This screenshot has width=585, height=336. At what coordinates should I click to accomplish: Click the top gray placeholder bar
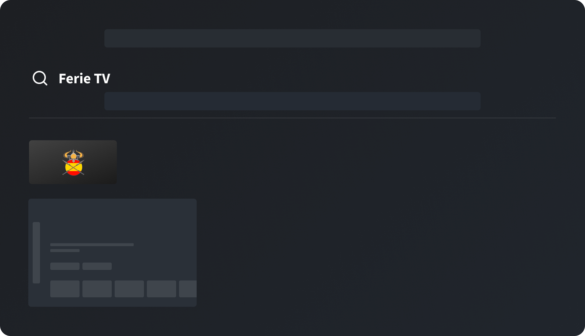tap(292, 38)
